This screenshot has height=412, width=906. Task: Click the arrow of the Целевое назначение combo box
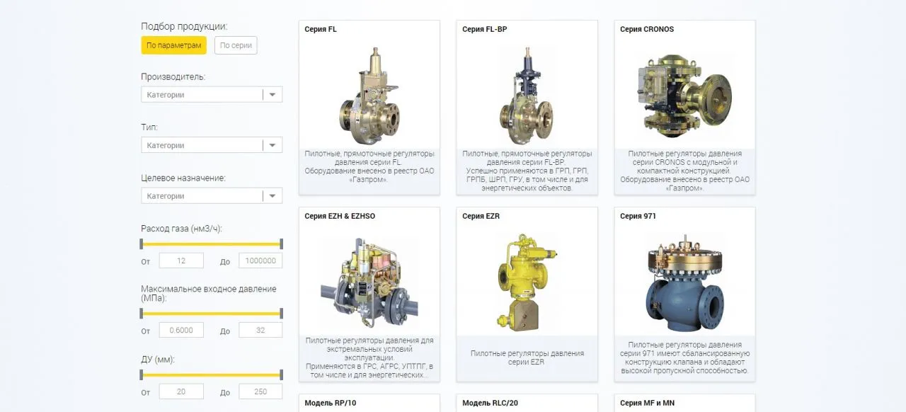click(273, 196)
